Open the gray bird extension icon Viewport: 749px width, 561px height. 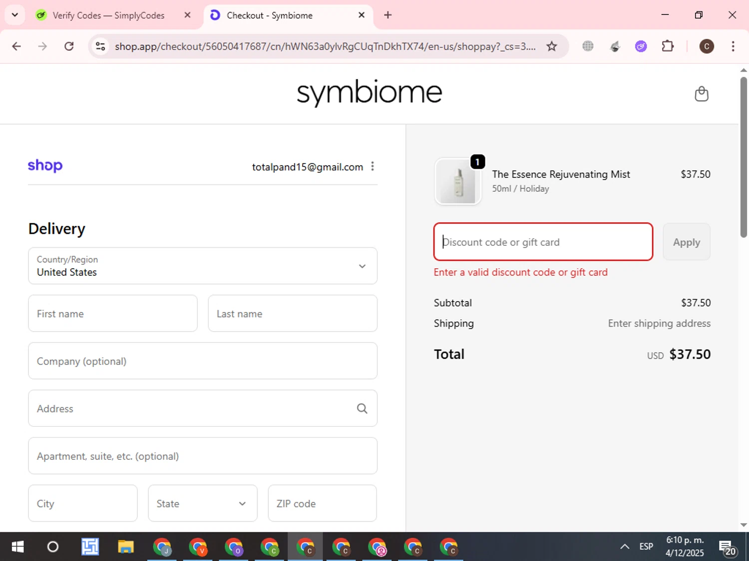tap(615, 46)
